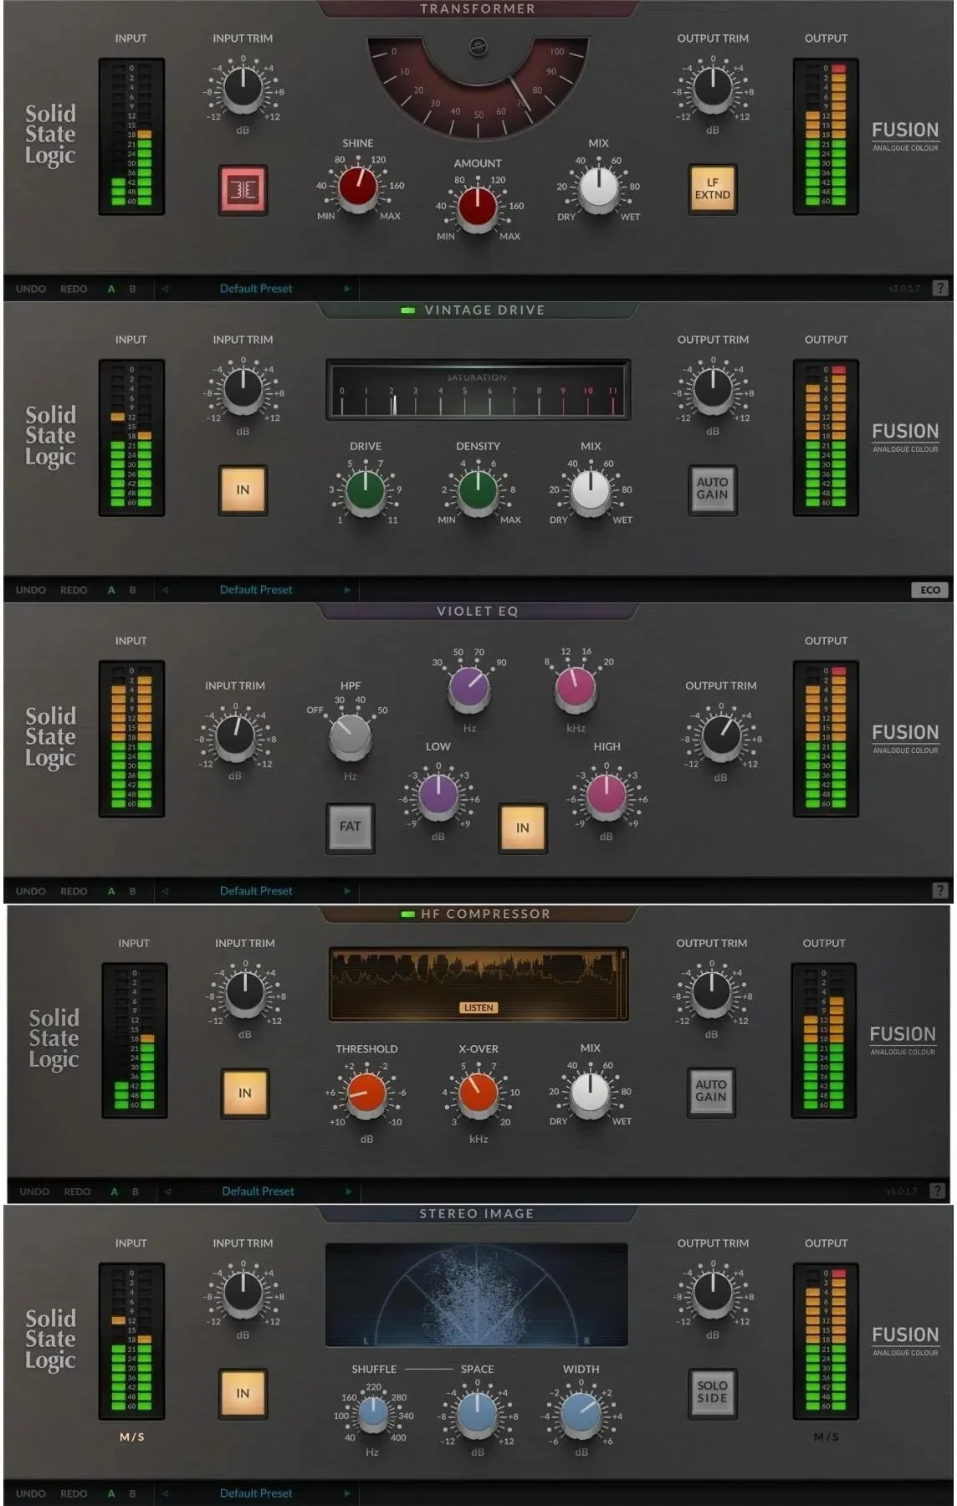Click the Stereo Image WIDTH knob
This screenshot has height=1506, width=957.
click(x=581, y=1414)
